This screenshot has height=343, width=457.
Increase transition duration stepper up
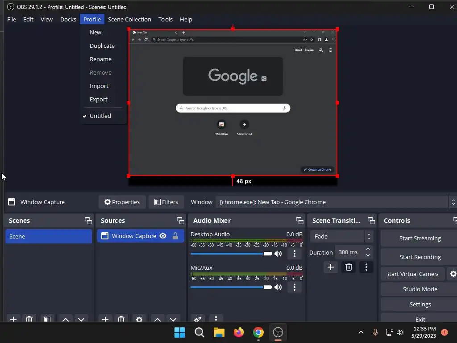(368, 249)
